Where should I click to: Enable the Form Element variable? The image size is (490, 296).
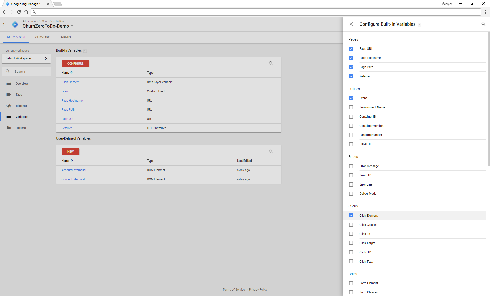point(351,283)
